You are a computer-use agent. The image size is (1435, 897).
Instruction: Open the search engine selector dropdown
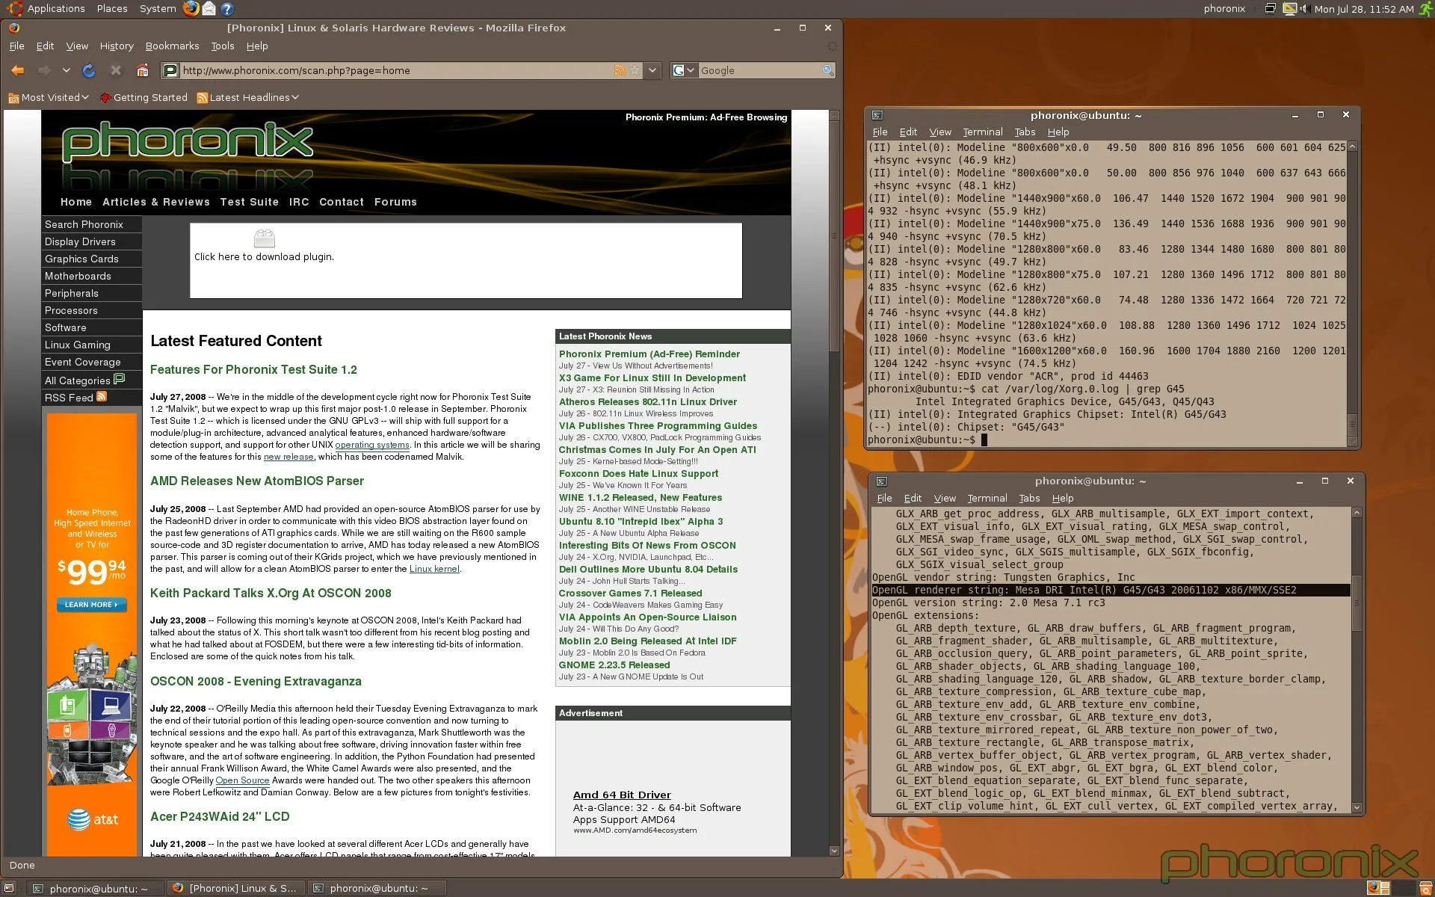click(684, 70)
